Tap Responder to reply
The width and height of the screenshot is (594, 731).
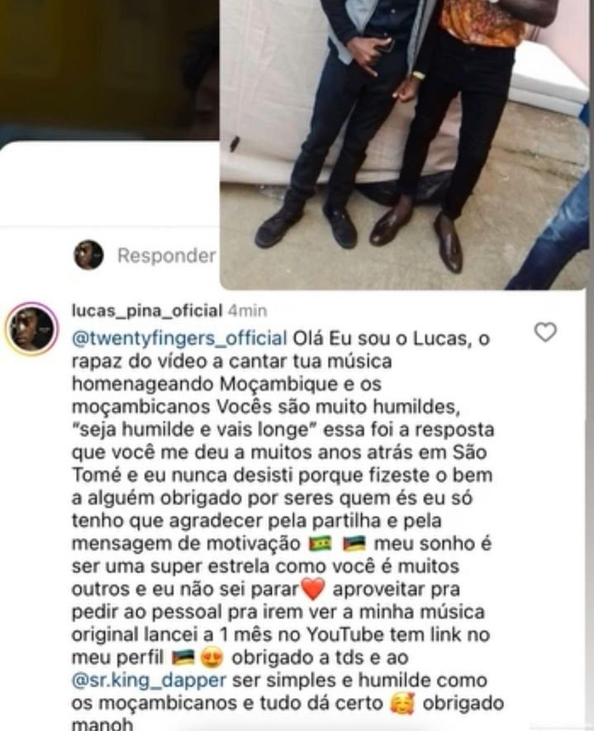166,256
